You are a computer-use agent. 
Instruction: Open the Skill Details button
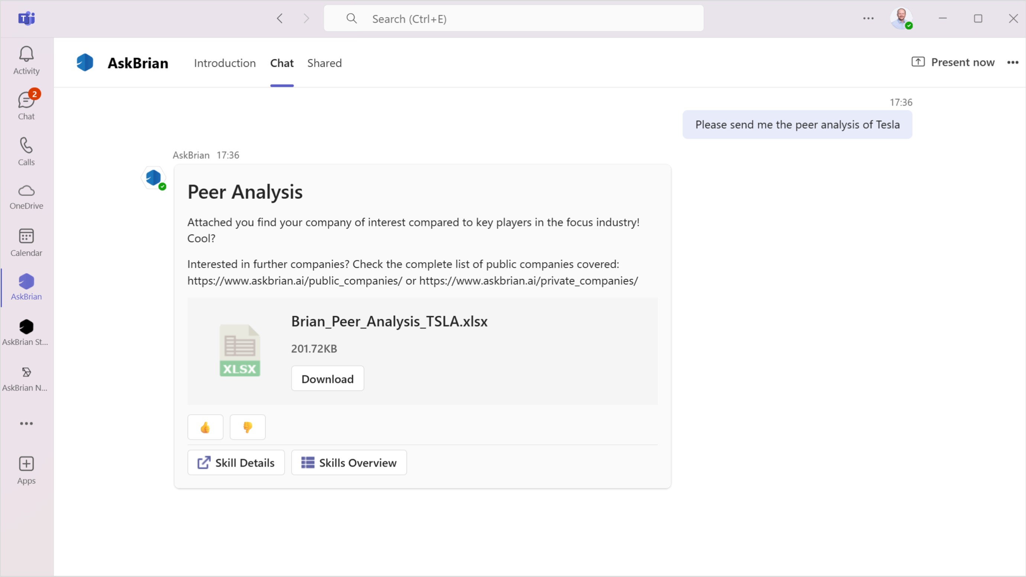(x=236, y=463)
